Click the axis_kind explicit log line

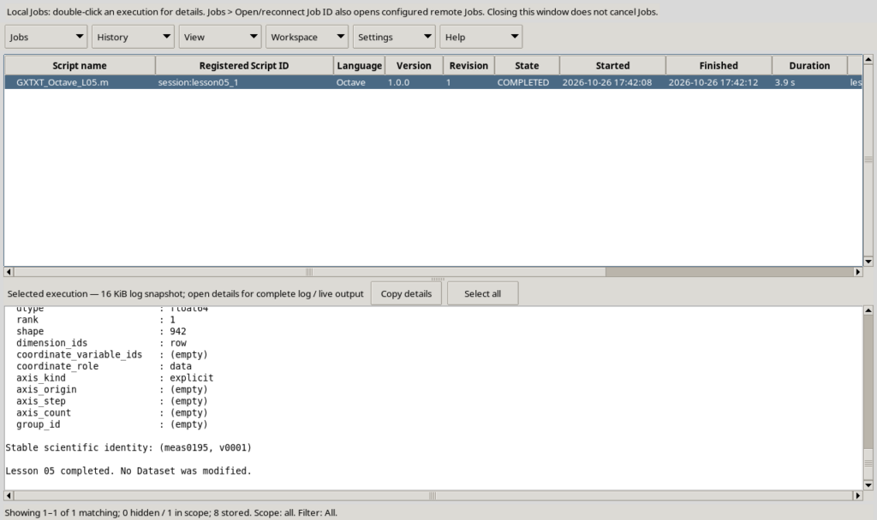(115, 377)
